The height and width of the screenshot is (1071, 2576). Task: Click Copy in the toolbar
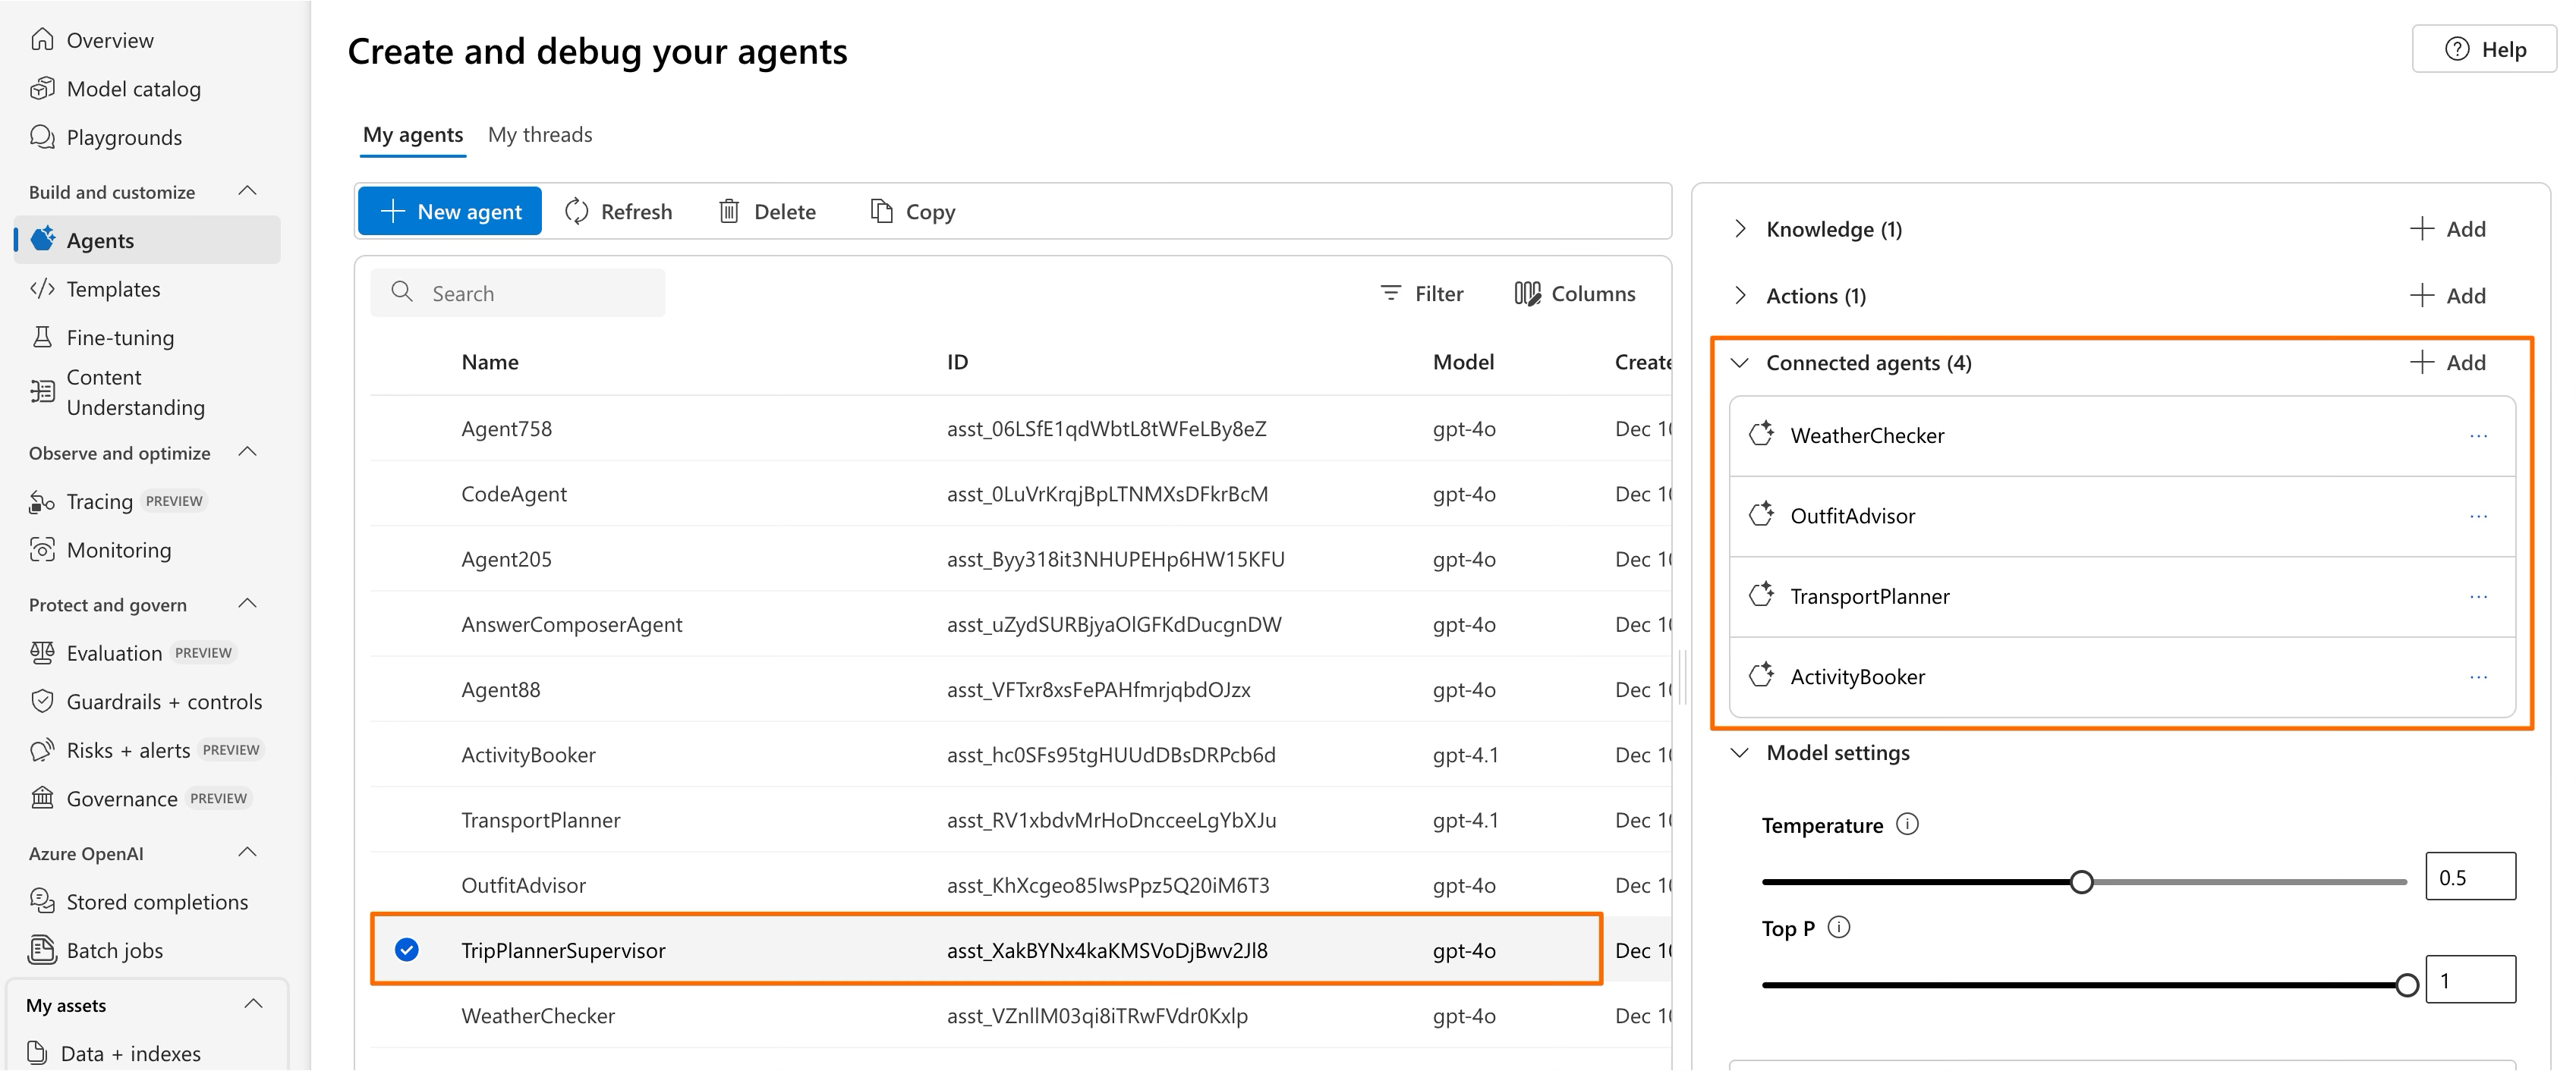click(x=912, y=211)
